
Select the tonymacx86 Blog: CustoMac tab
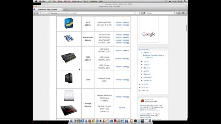click(48, 9)
